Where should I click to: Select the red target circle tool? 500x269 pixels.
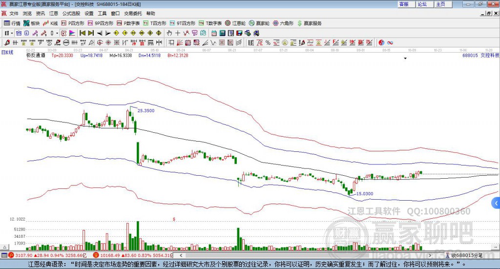tap(100, 42)
